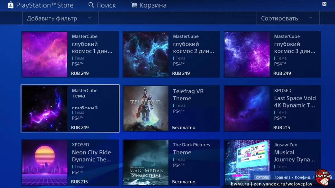The width and height of the screenshot is (335, 188).
Task: Click XPOSED label on Last Space Void
Action: click(283, 91)
